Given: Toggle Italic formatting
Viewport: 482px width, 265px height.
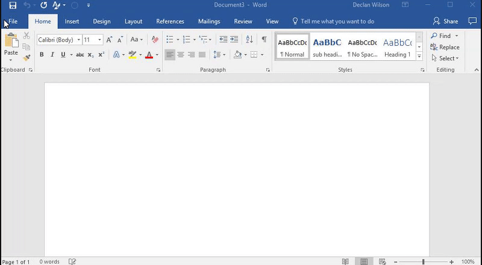Looking at the screenshot, I should (52, 55).
